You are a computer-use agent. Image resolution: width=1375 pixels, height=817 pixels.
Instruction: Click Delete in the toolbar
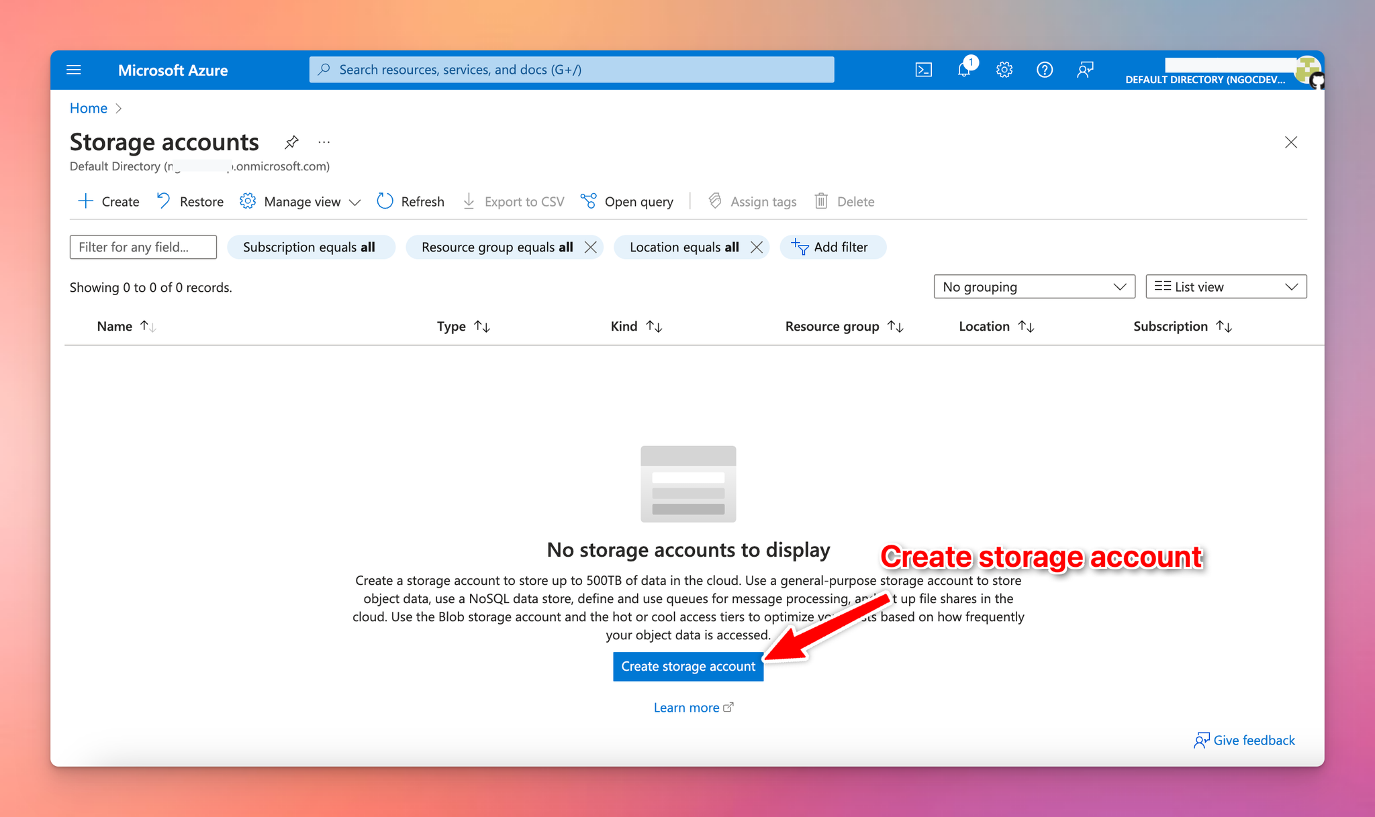coord(844,201)
